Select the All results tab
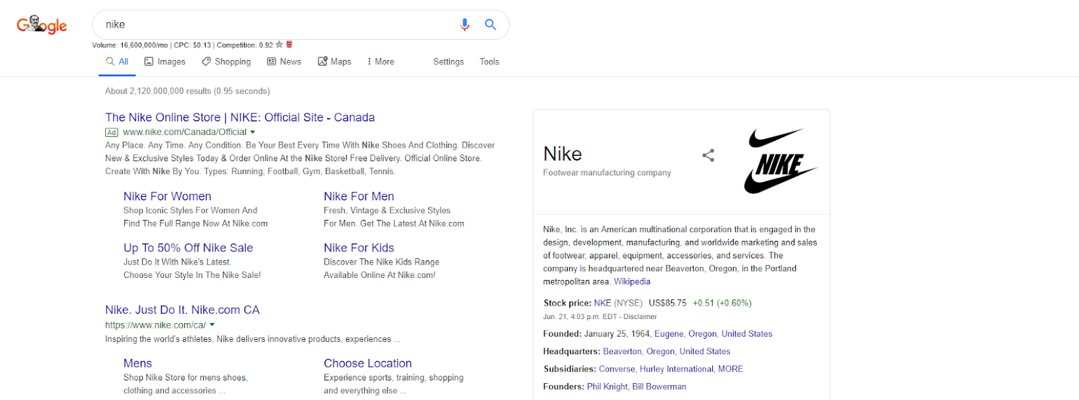The image size is (1079, 400). point(117,61)
